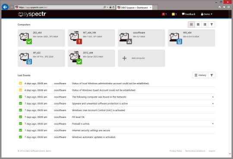This screenshot has width=233, height=159.
Task: Expand the Firewall is active event
Action: click(x=213, y=124)
